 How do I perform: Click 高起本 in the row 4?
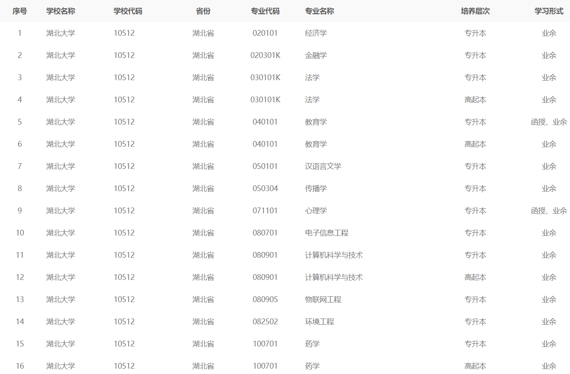click(475, 100)
